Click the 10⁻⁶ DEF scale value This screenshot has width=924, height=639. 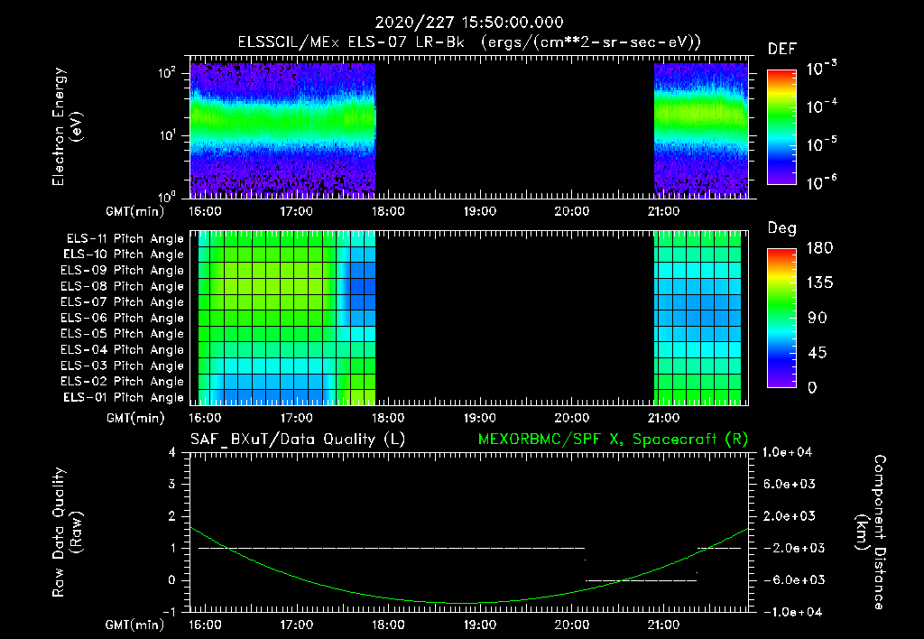click(821, 182)
